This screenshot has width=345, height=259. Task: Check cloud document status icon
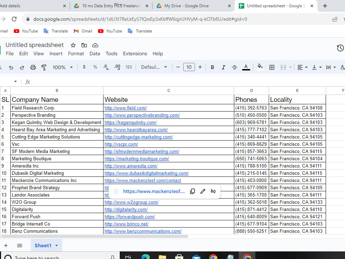pyautogui.click(x=95, y=45)
